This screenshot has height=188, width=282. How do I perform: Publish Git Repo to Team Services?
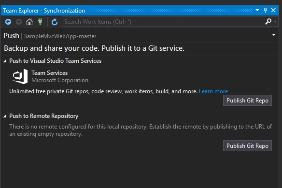pos(247,101)
